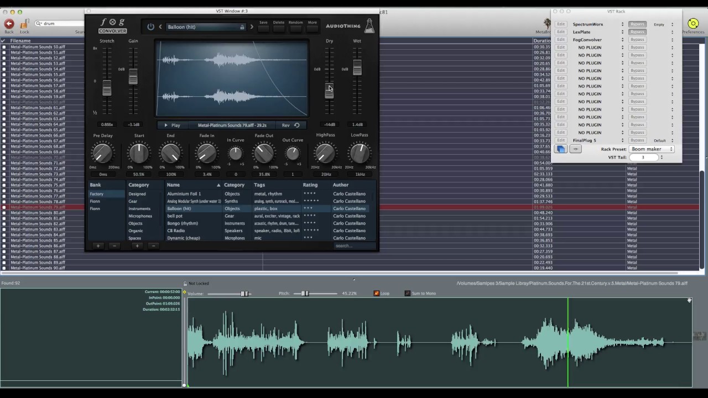This screenshot has width=708, height=398.
Task: Enable the Sum to Mono checkbox
Action: 408,294
